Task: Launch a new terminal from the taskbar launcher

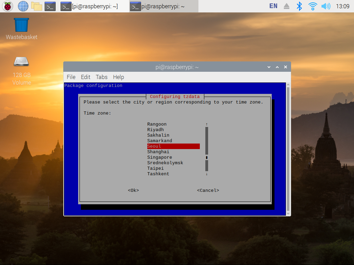Action: point(50,6)
